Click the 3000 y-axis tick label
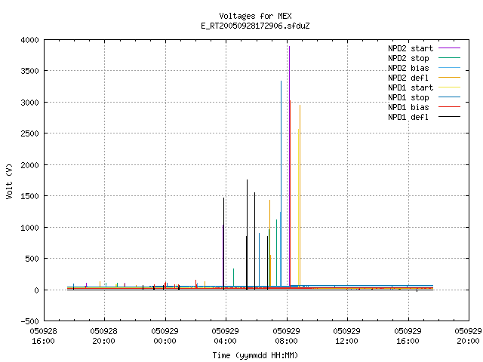 point(30,103)
